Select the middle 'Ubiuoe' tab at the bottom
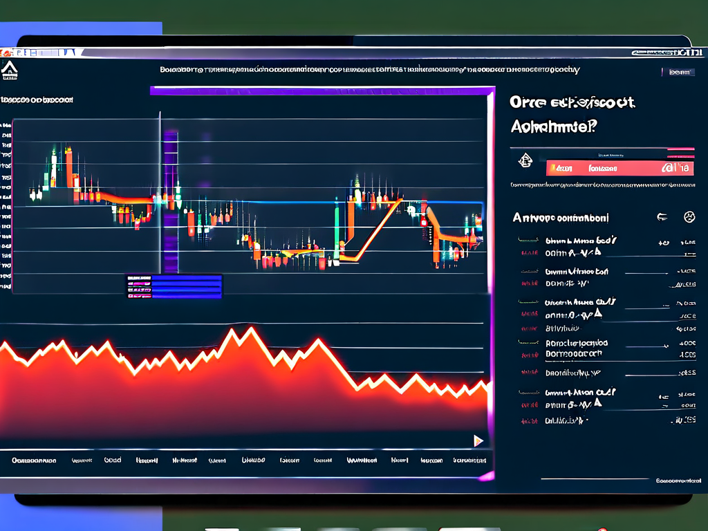The image size is (708, 531). (x=253, y=460)
